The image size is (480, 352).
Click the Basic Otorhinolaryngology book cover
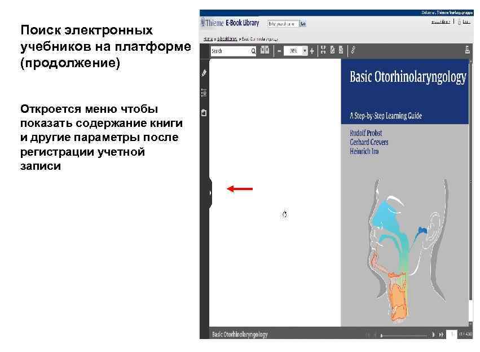click(404, 192)
